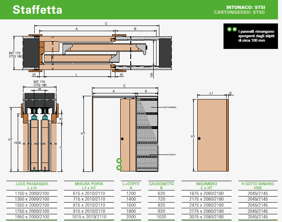This screenshot has height=222, width=282.
Task: Click the value 1020 in the CASSONETTO column
Action: click(162, 216)
